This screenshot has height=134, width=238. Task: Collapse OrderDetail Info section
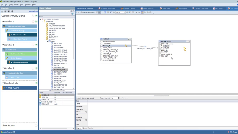pyautogui.click(x=3, y=83)
